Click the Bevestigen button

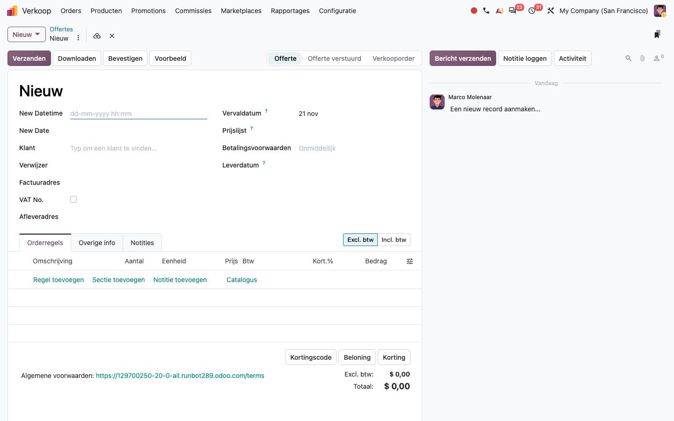pos(125,58)
